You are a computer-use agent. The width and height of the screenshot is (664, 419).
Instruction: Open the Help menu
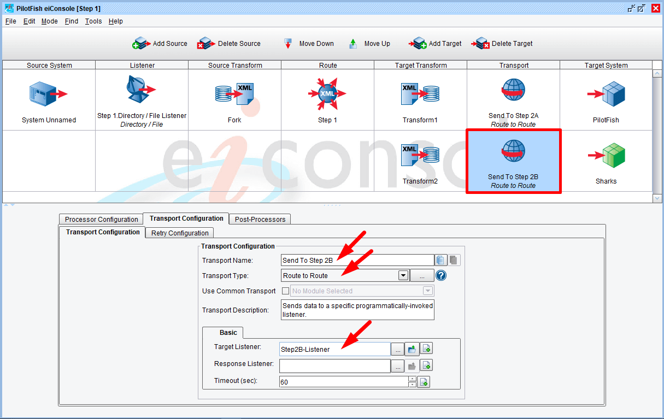[116, 21]
